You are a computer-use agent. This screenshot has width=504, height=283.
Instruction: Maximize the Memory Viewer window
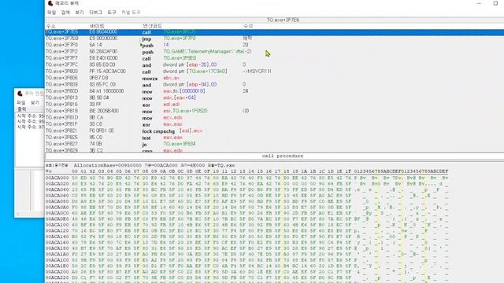[x=495, y=3]
